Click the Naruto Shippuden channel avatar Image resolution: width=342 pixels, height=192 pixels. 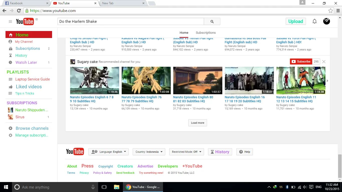pos(11,110)
